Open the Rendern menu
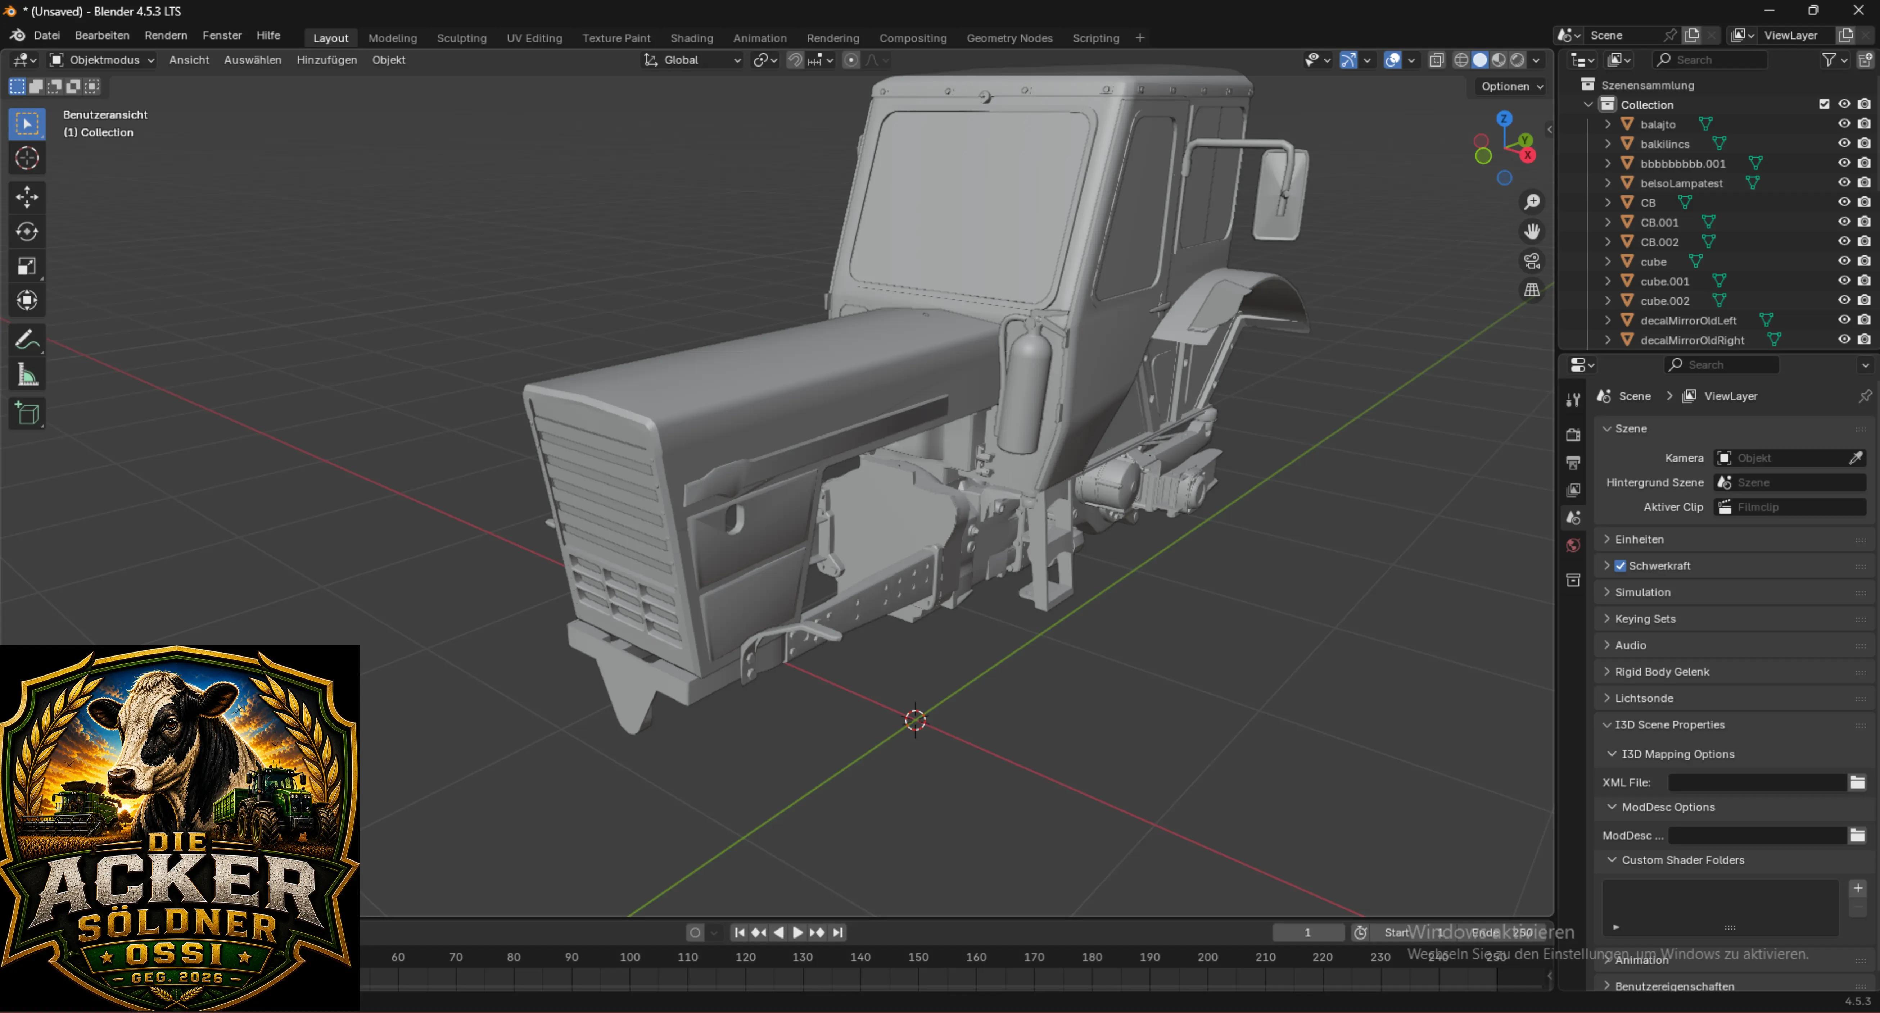 click(166, 35)
